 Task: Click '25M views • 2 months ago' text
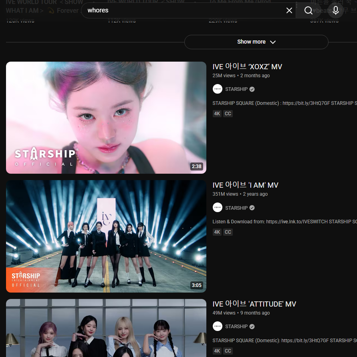pos(241,76)
